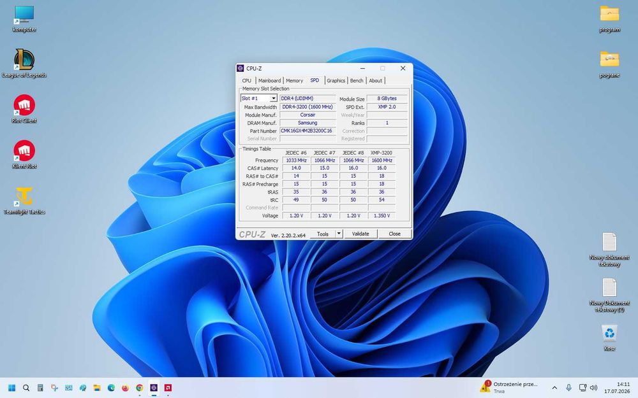Switch to the Memory tab
Viewport: 638px width, 398px height.
click(294, 80)
